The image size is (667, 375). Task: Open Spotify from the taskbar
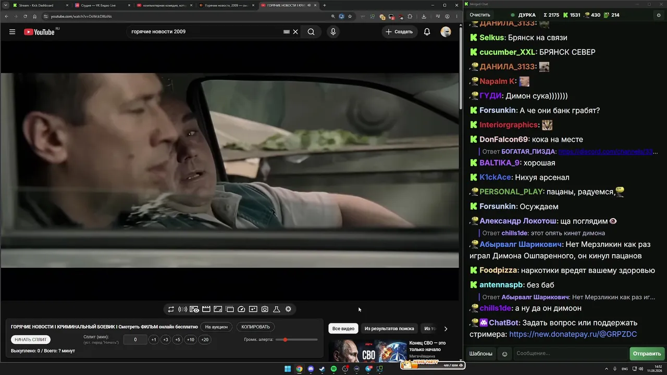click(333, 369)
